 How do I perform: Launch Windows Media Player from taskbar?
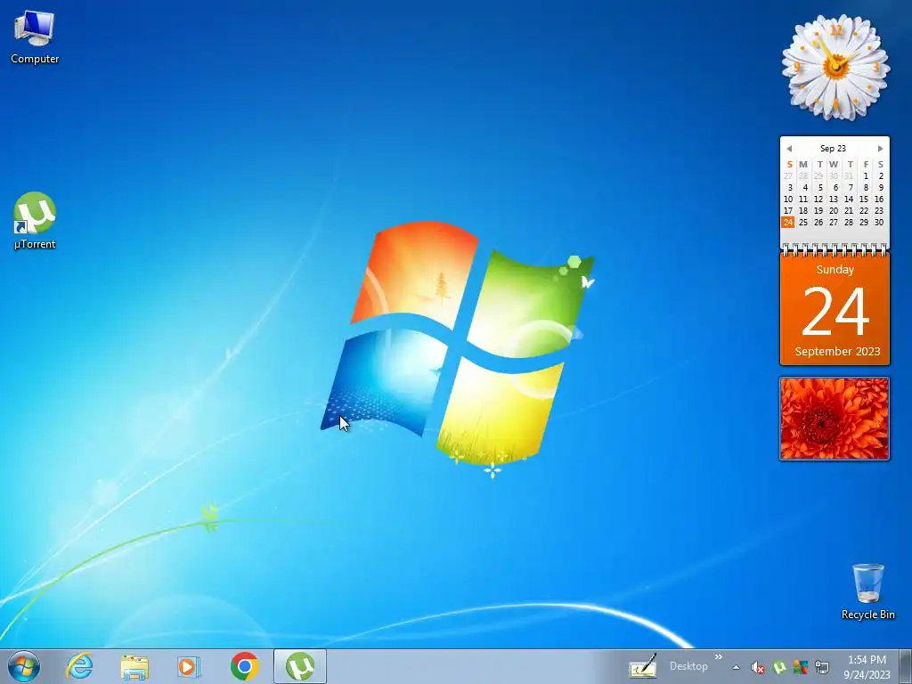(189, 666)
